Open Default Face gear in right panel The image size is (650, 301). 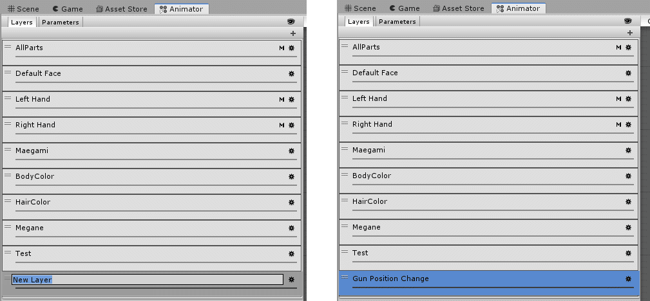coord(629,73)
